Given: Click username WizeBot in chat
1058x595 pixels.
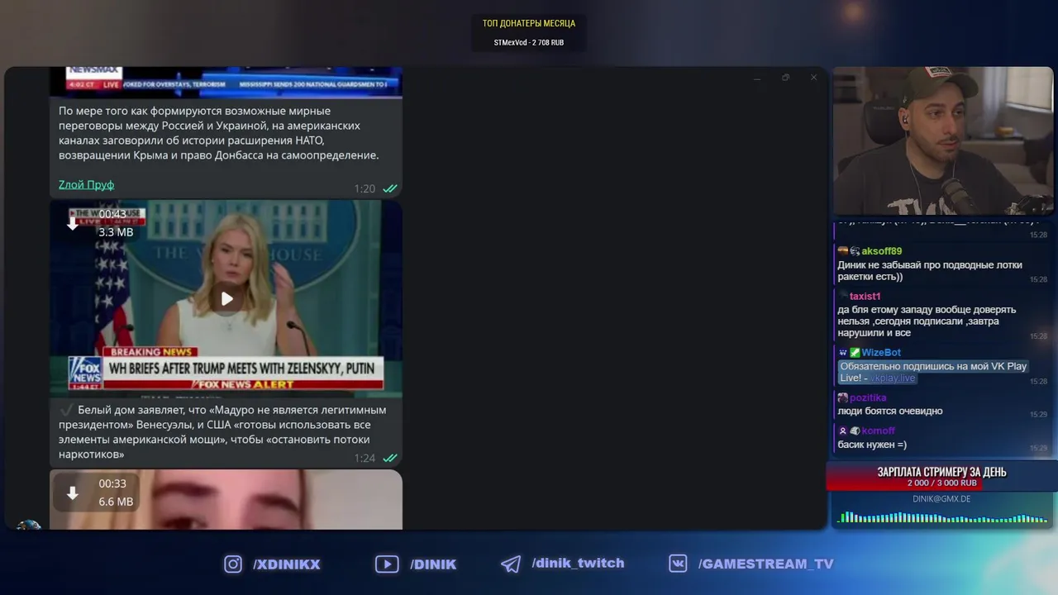Looking at the screenshot, I should click(x=881, y=352).
